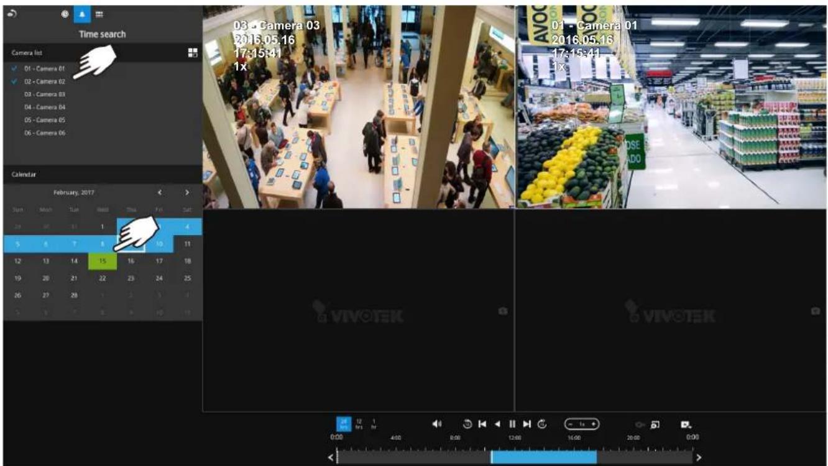The image size is (828, 466).
Task: Select the Camera 03 video cell
Action: [359, 107]
